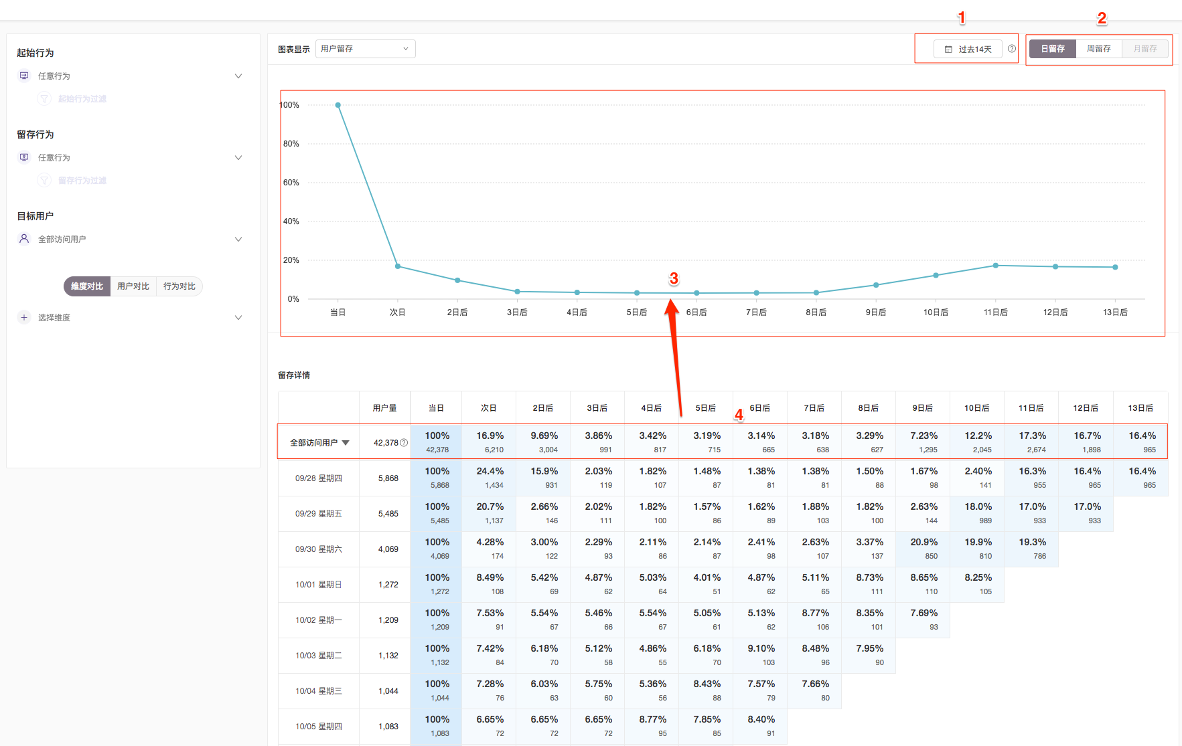1182x746 pixels.
Task: Open the 图表显示 用户留存 dropdown
Action: pyautogui.click(x=365, y=49)
